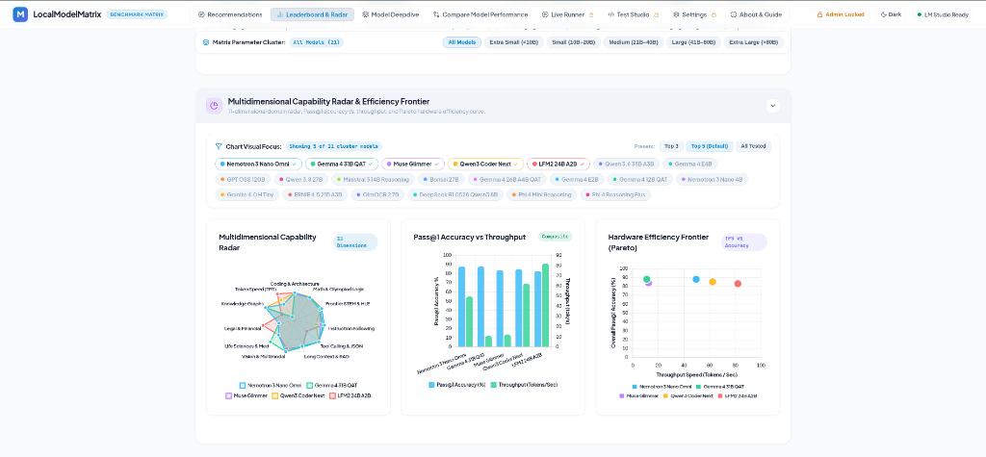Click the Chart Visual Focus filter icon
This screenshot has height=457, width=986.
(219, 146)
